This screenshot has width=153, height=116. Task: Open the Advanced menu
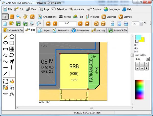point(77,9)
